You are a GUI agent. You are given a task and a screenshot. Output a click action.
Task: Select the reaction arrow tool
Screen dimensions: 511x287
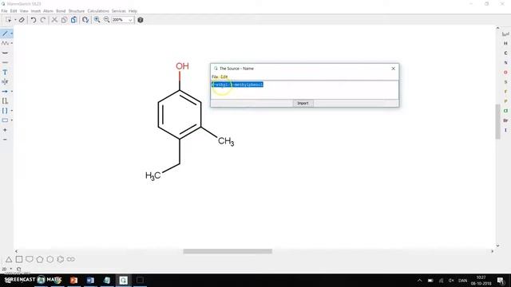coord(5,92)
